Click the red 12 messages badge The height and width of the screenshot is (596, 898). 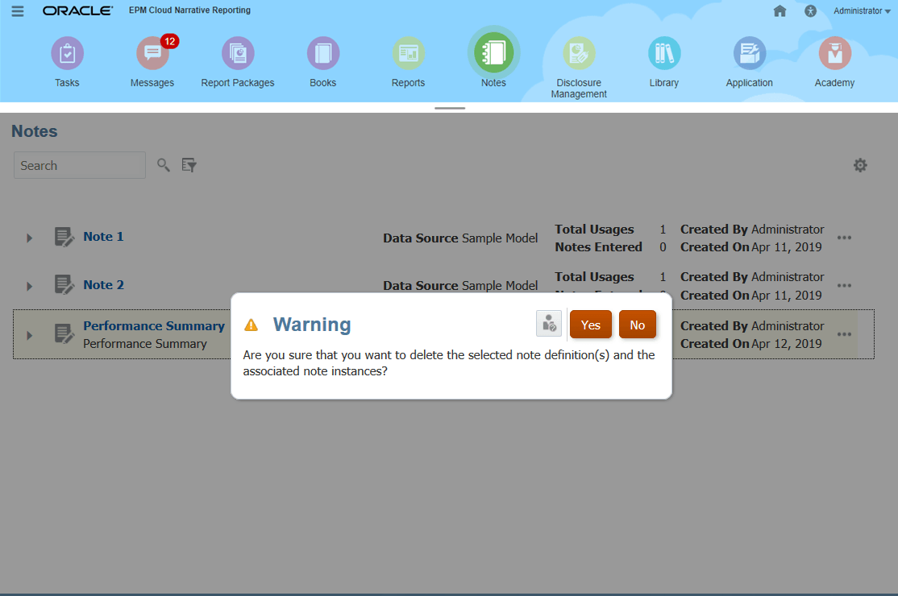169,41
